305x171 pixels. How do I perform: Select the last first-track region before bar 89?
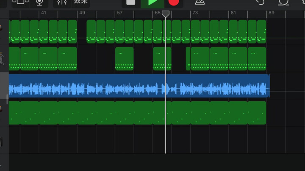[x=262, y=31]
